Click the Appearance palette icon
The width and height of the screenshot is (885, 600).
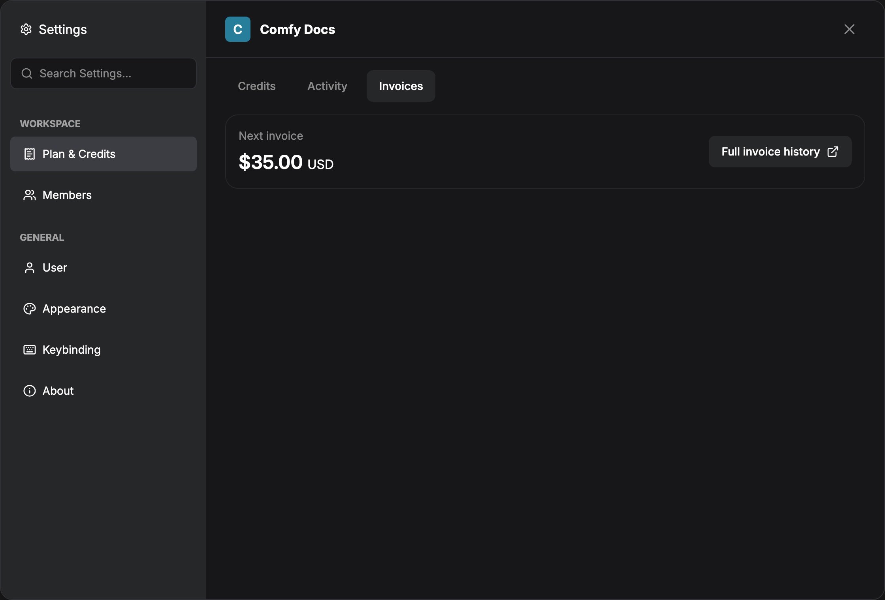pyautogui.click(x=30, y=309)
